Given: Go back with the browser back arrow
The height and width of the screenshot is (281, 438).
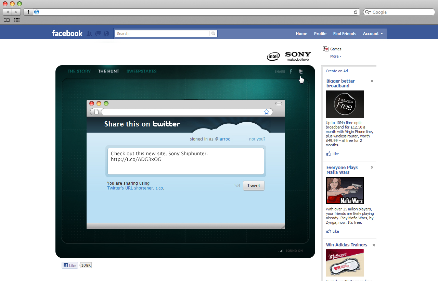Looking at the screenshot, I should [x=8, y=12].
